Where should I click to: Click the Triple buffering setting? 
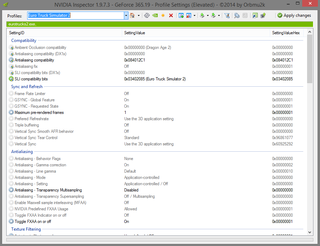point(27,125)
